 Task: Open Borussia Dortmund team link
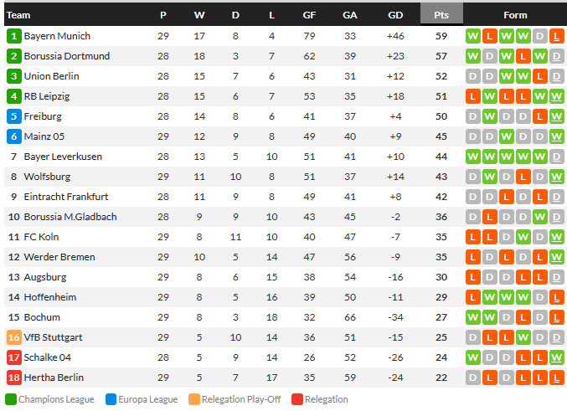coord(66,56)
